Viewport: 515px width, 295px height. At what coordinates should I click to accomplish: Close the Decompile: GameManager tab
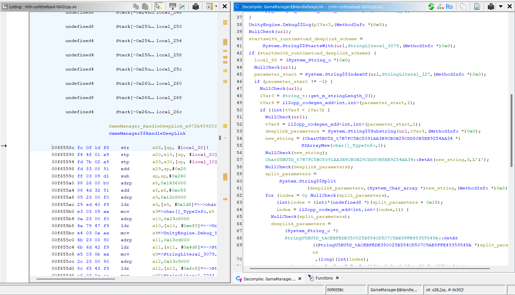coord(300,279)
